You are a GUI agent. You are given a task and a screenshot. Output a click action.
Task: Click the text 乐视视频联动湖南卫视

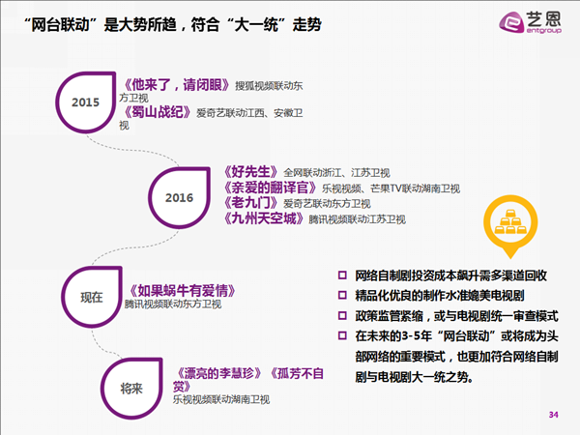[221, 399]
